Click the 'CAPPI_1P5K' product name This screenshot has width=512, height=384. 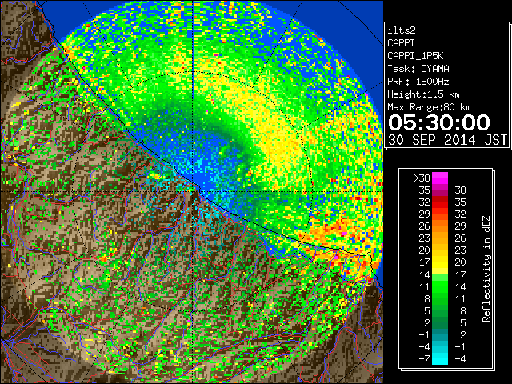[x=415, y=56]
